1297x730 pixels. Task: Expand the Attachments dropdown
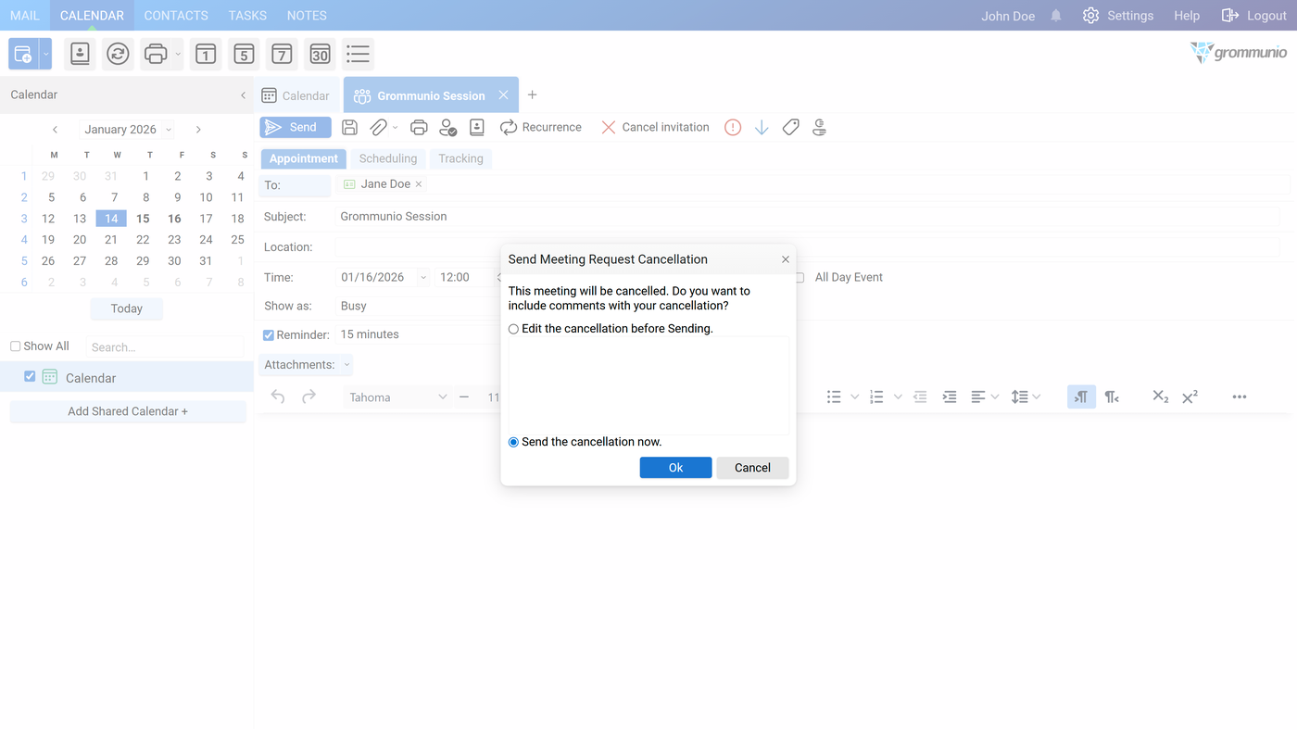click(x=346, y=365)
